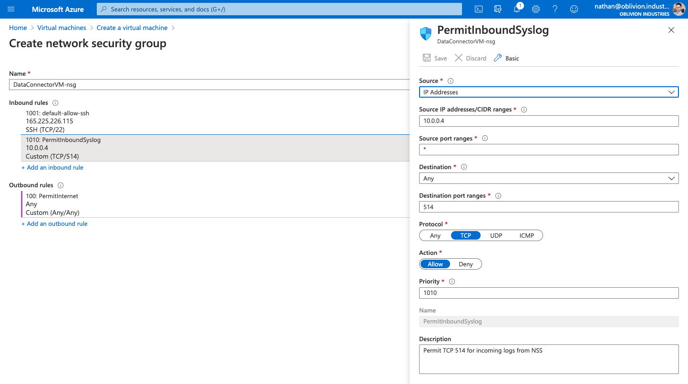
Task: Navigate to Home breadcrumb
Action: pyautogui.click(x=18, y=28)
